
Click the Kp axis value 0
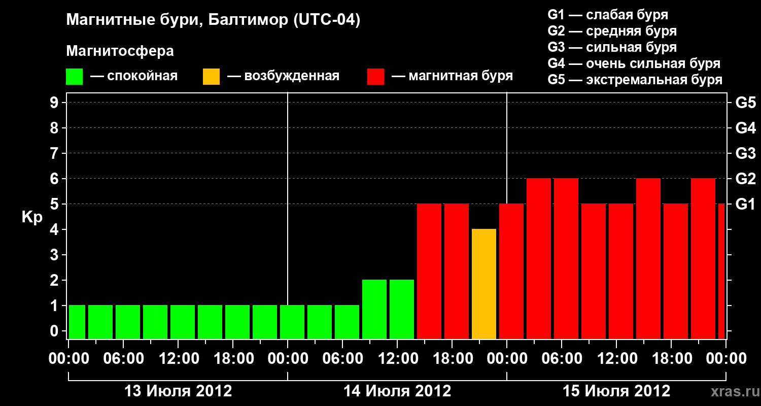(55, 331)
